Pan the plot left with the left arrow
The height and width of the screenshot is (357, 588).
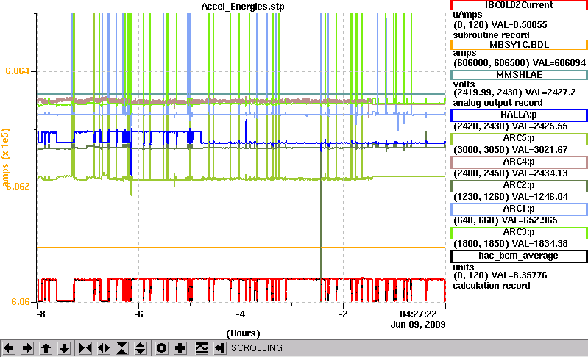click(9, 348)
